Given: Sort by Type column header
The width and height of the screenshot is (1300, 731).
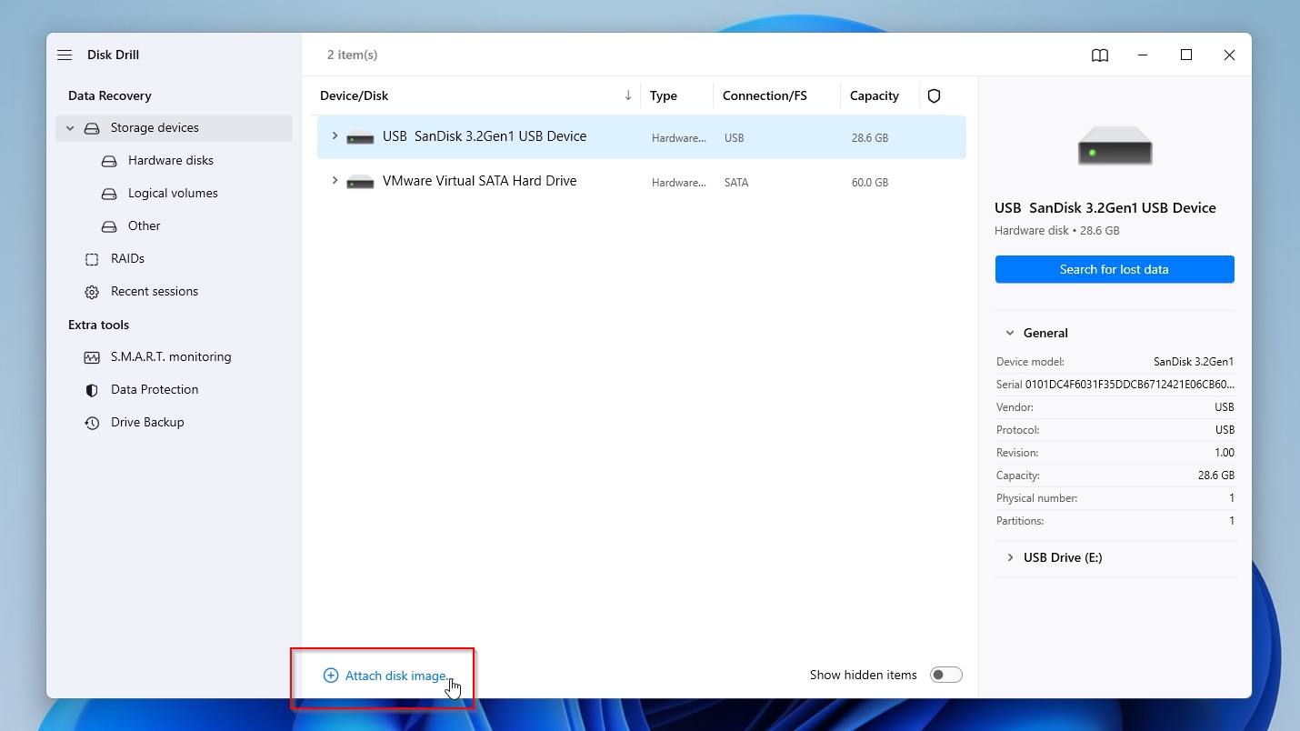Looking at the screenshot, I should point(664,95).
